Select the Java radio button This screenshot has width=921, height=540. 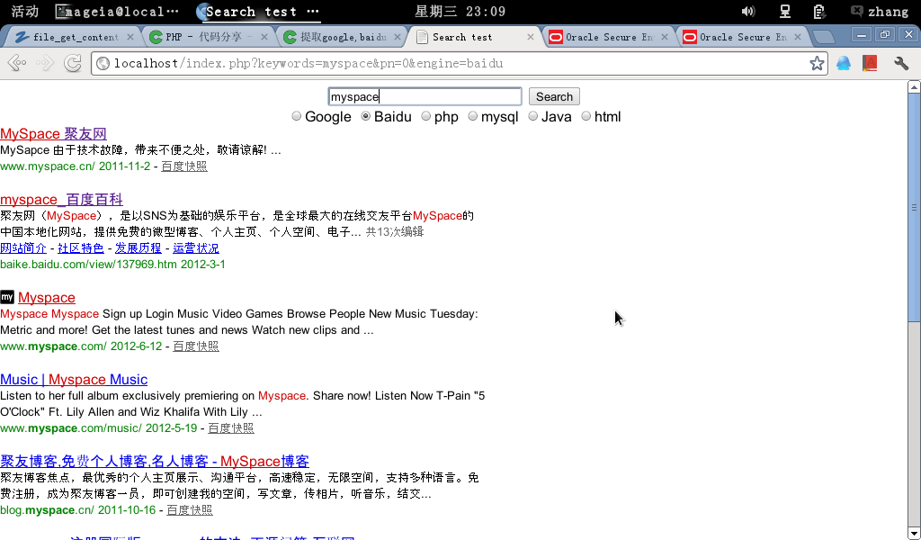click(533, 116)
